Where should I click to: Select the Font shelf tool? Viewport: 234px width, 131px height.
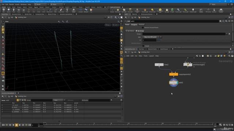[x=67, y=10]
